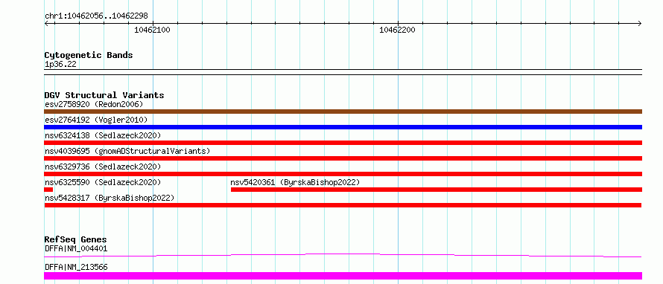This screenshot has width=663, height=284.
Task: Click the chr1:10462056..10462298 region label
Action: [x=96, y=16]
